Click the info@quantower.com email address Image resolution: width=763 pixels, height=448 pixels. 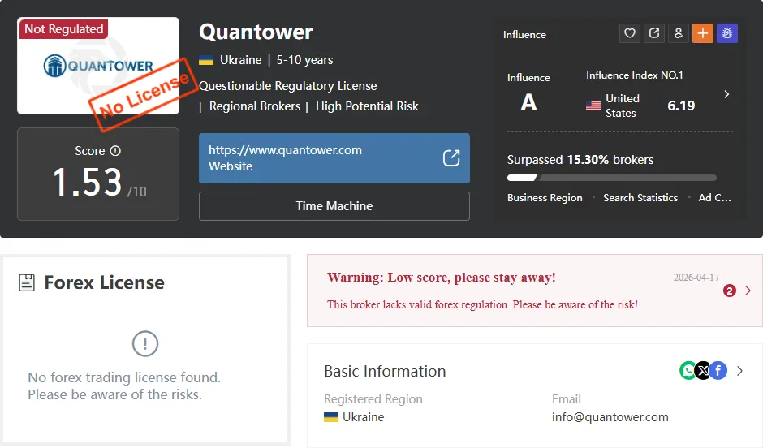point(610,417)
